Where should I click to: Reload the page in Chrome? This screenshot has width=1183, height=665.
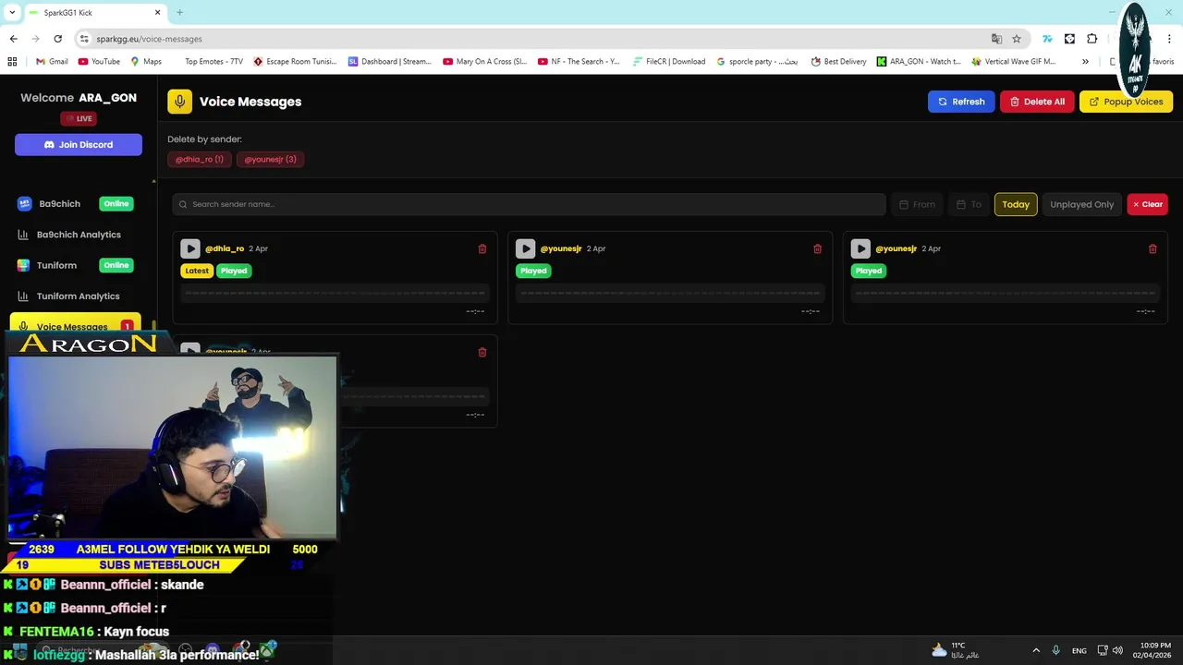click(x=58, y=39)
